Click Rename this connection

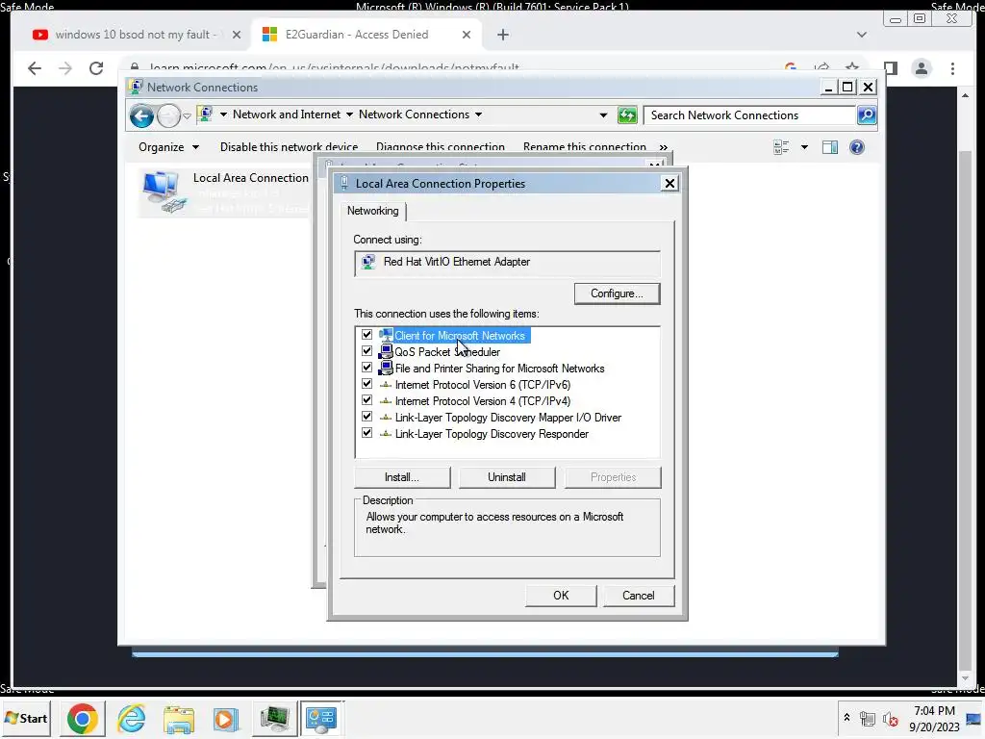click(584, 147)
